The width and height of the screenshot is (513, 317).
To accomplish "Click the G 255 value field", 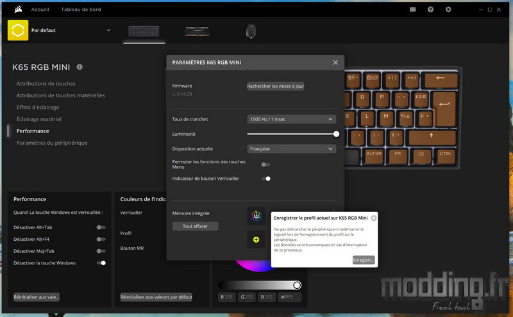I will 247,297.
